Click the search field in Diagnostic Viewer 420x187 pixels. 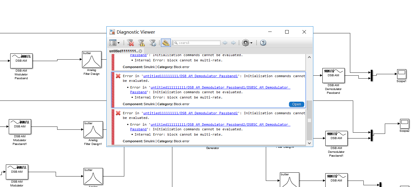[197, 43]
